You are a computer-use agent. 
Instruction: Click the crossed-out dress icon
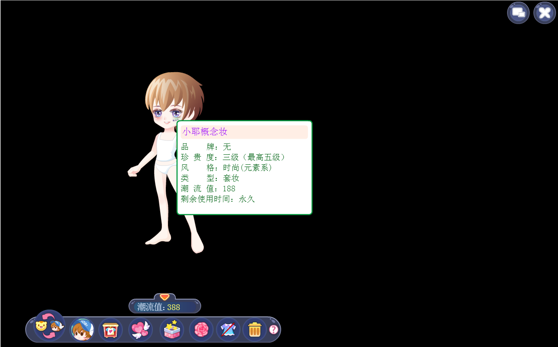tap(228, 330)
